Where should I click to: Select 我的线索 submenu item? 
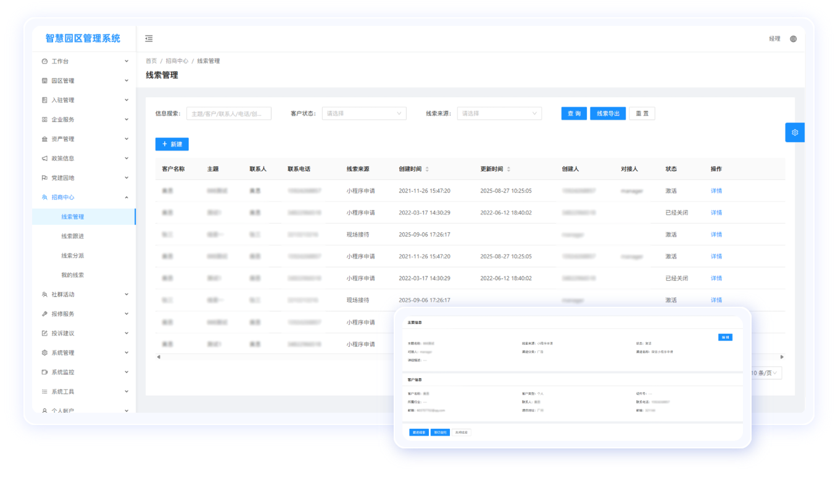[73, 275]
